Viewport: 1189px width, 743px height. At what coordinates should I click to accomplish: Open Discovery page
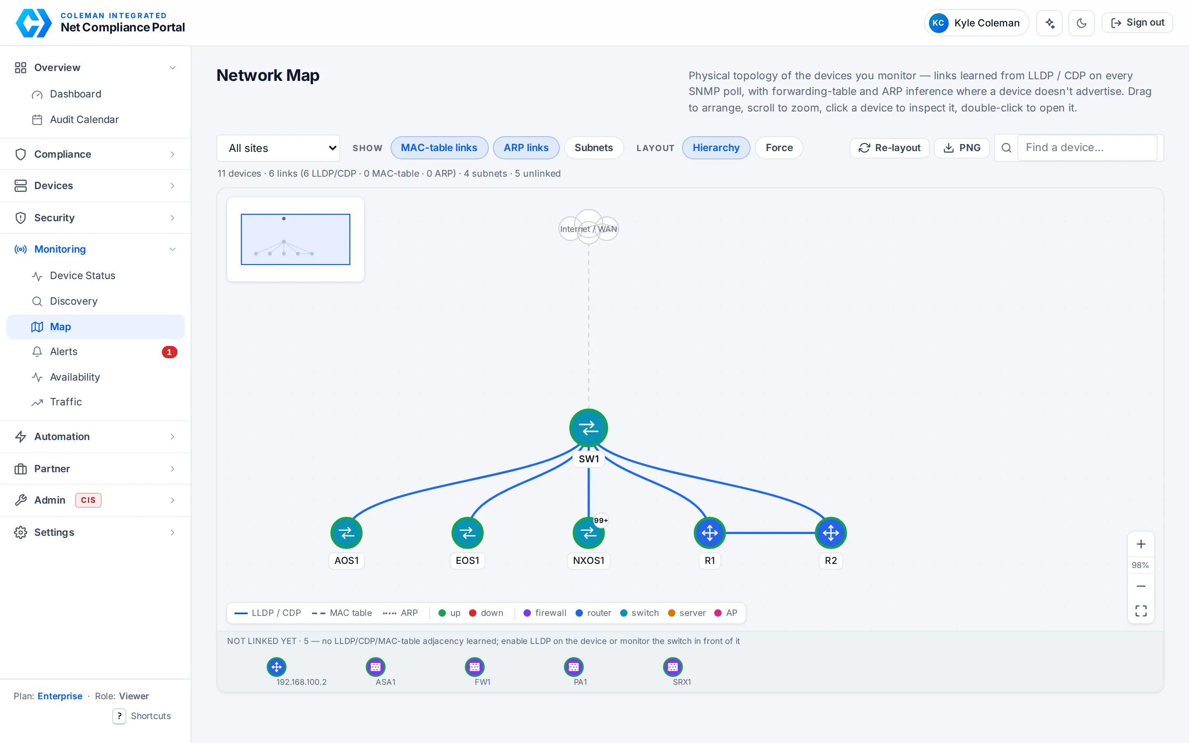pos(95,301)
